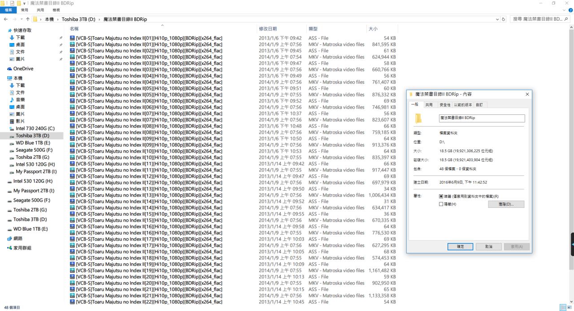
Task: Click the refresh button beside address bar
Action: 504,19
